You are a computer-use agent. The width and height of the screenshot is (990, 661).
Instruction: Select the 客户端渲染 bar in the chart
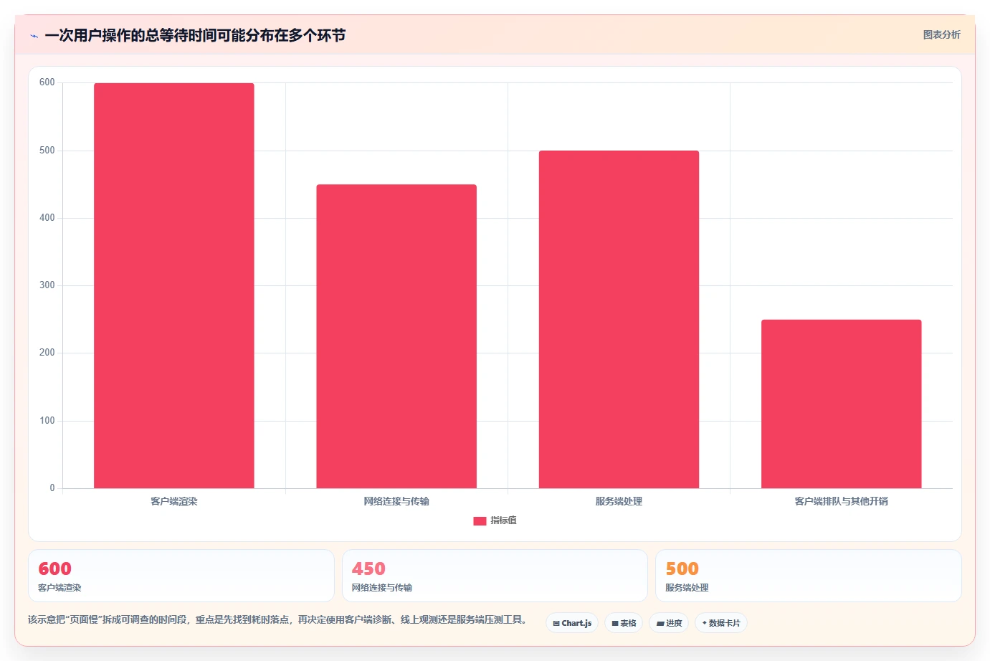(174, 286)
